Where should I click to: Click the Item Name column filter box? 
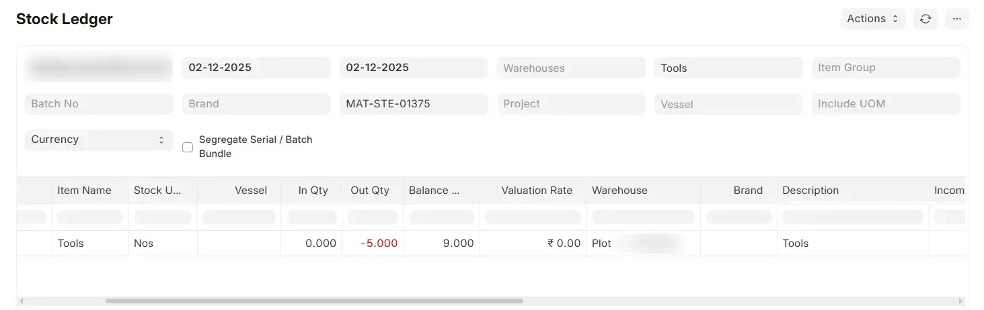(90, 217)
